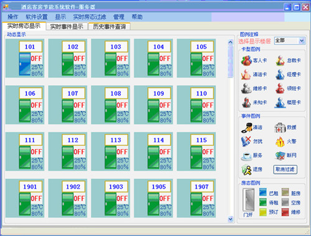Click the yellow 预订 room state swatch

pos(263,212)
